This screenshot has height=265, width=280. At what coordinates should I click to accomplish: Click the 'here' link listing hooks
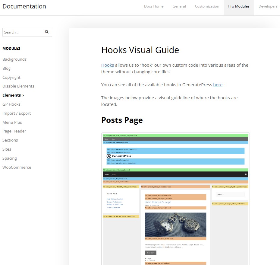[x=218, y=85]
